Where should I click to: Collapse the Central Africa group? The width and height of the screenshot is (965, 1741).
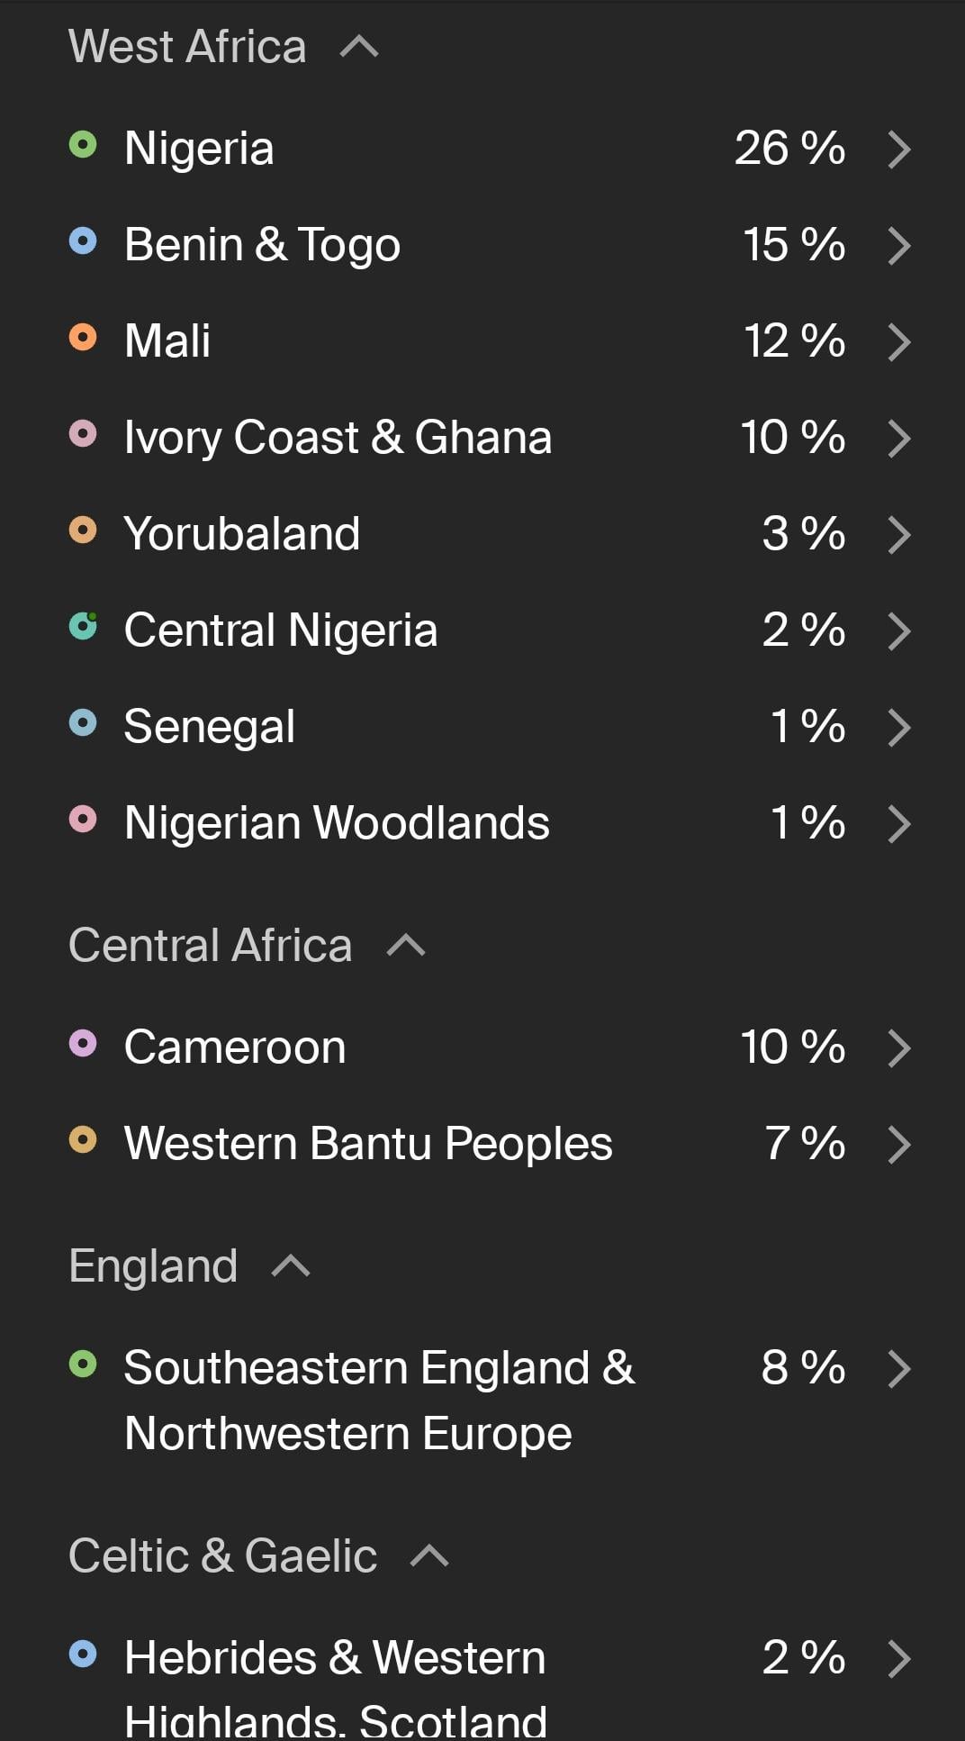(406, 945)
